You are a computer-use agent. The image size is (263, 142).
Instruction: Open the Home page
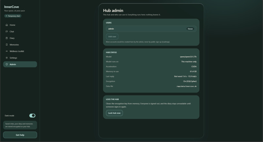click(20, 25)
